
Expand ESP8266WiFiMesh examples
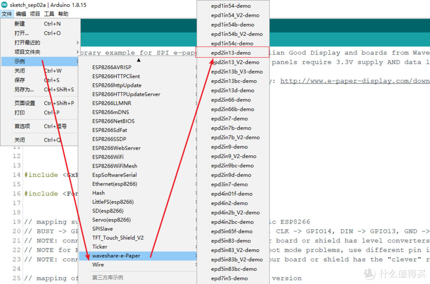coord(138,166)
